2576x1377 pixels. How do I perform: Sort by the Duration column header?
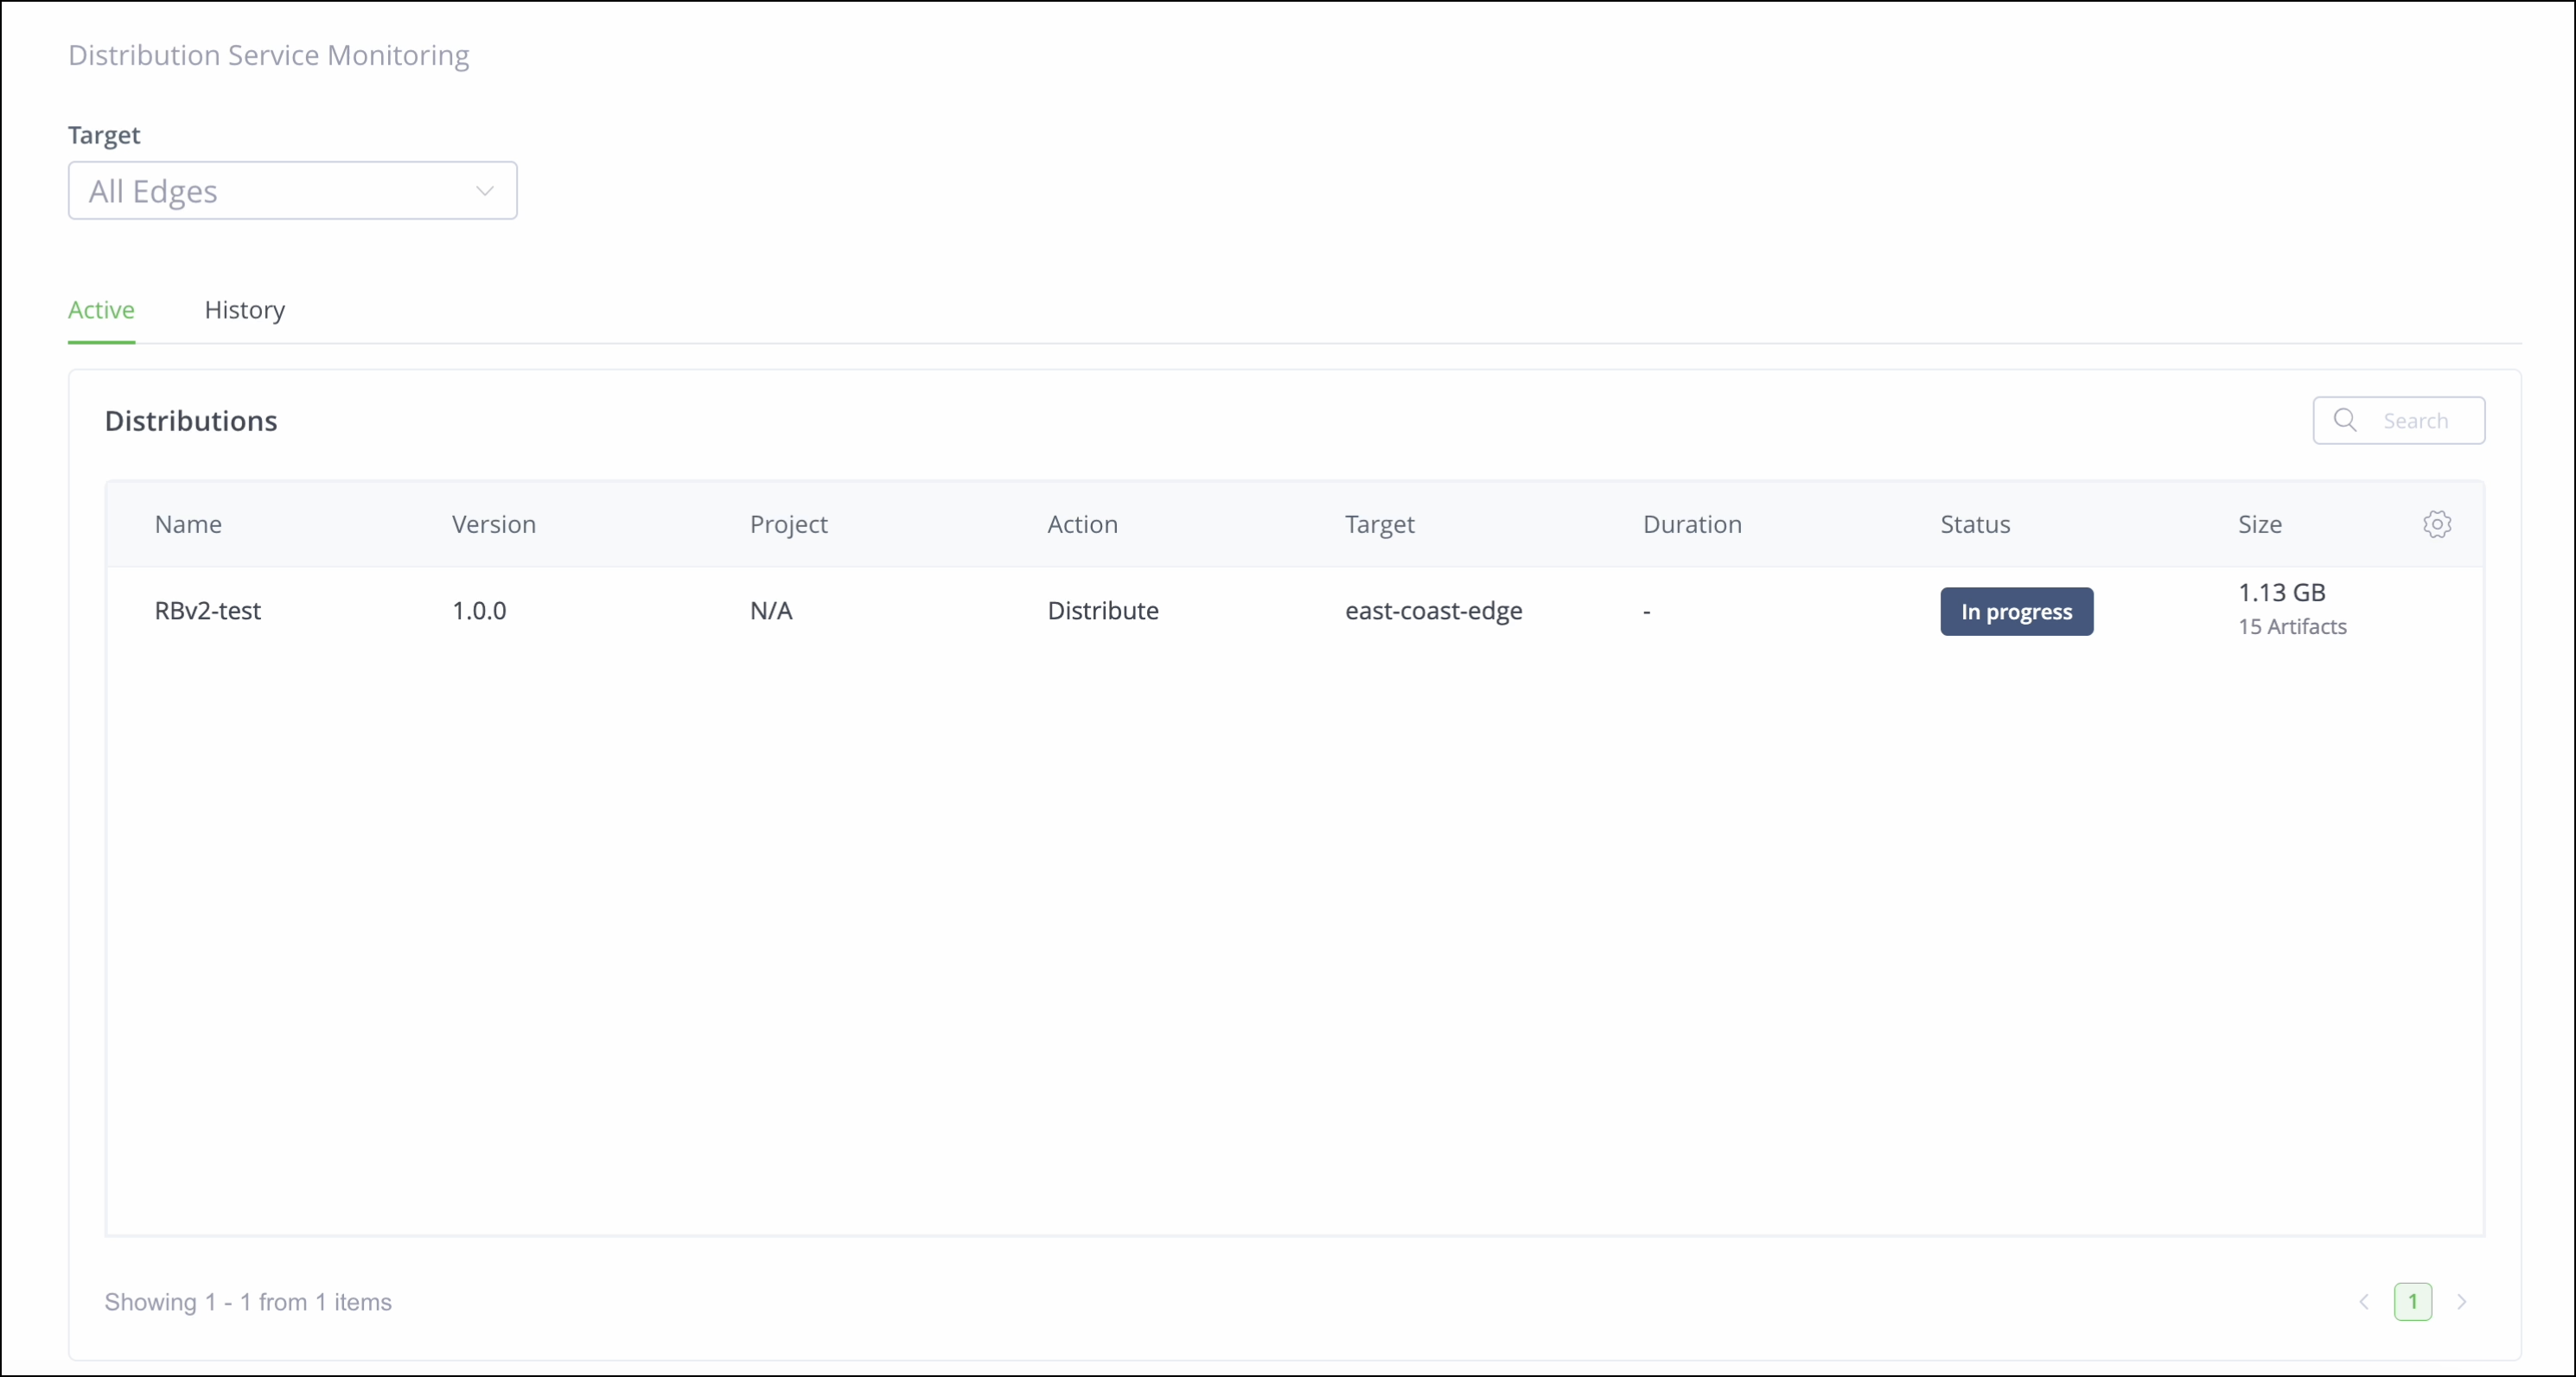(1692, 524)
